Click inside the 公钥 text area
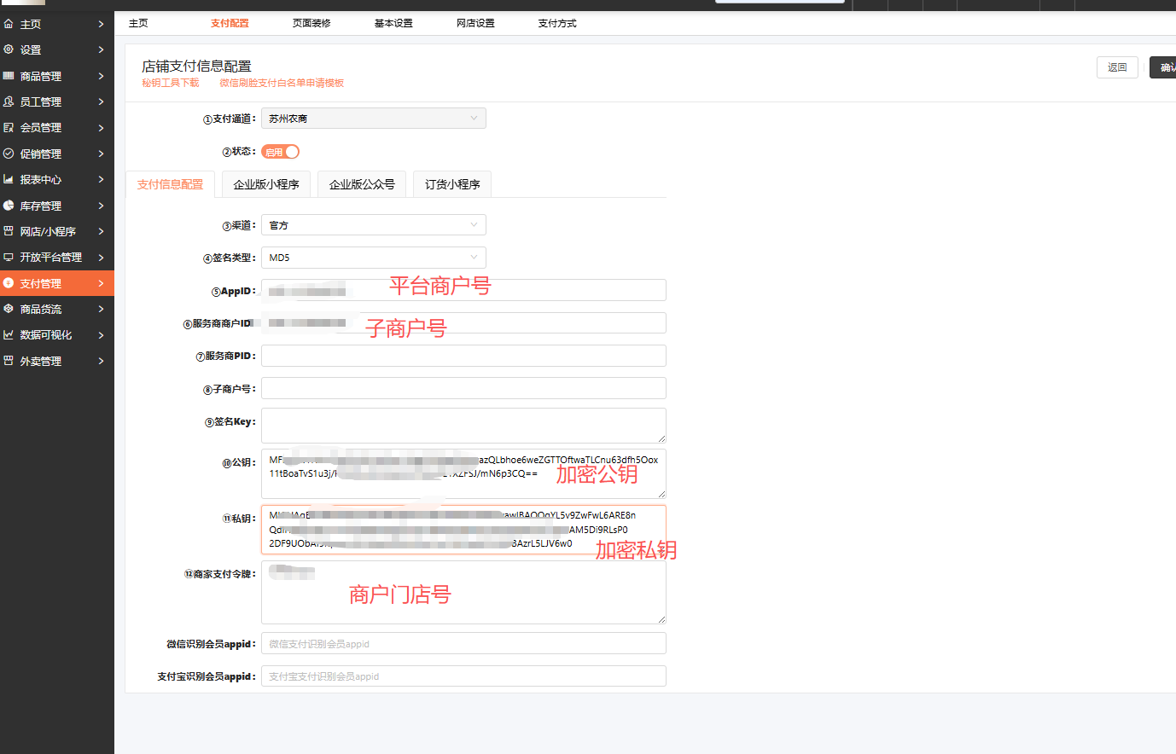The image size is (1176, 754). 463,473
